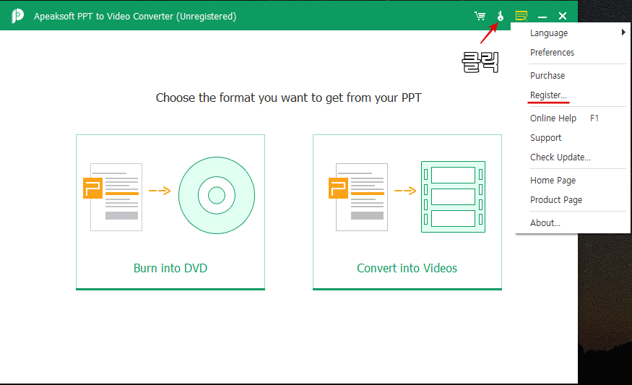
Task: Click the PPT document icon in Videos card
Action: pos(358,196)
